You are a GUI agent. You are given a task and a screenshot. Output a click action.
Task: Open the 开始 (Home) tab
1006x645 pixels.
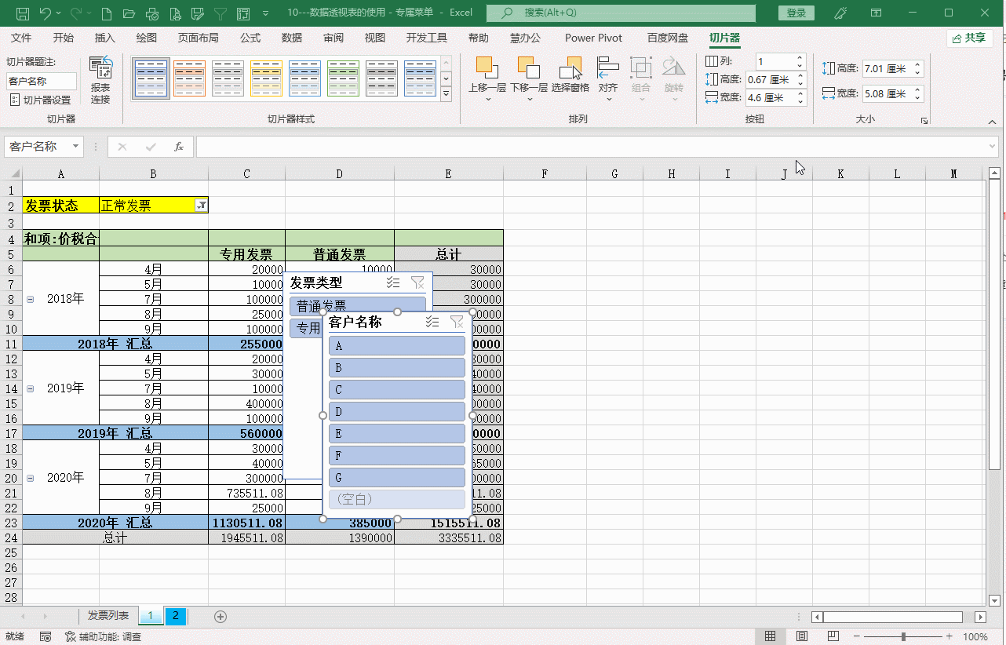[x=64, y=38]
